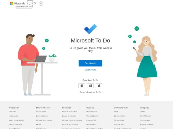Open Azure under Developer & IT

tap(116, 112)
